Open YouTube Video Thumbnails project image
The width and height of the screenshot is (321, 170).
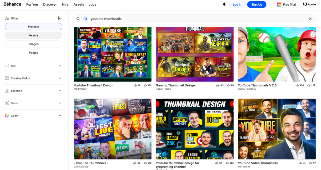point(277,129)
